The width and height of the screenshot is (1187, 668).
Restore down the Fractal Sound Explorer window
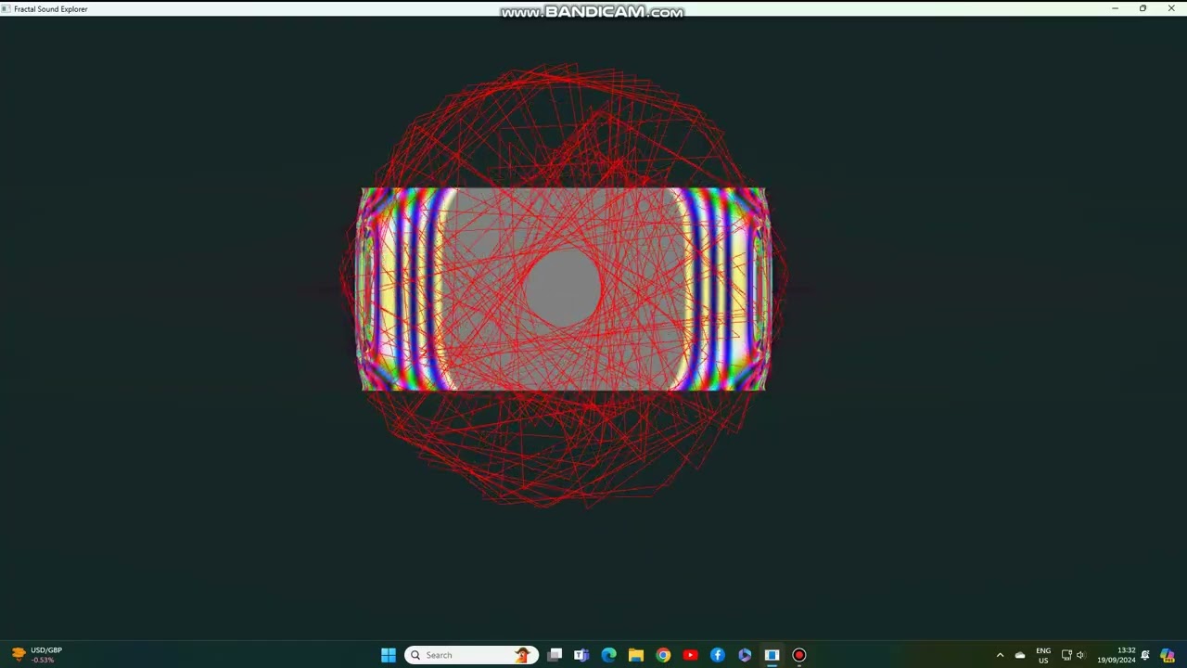point(1142,8)
